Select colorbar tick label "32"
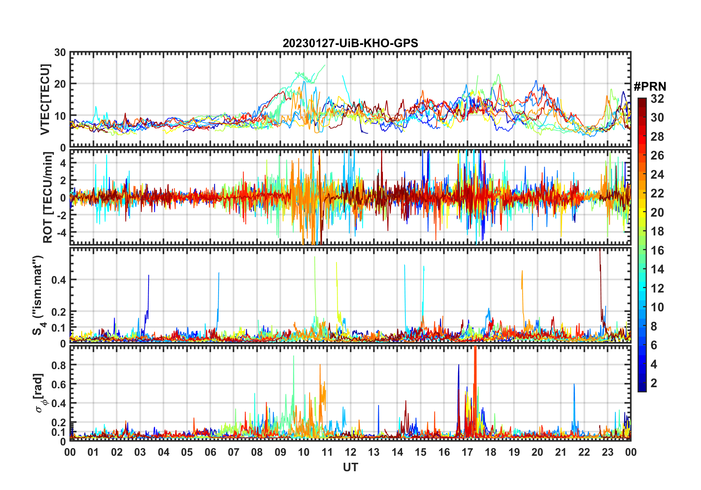 pyautogui.click(x=657, y=98)
